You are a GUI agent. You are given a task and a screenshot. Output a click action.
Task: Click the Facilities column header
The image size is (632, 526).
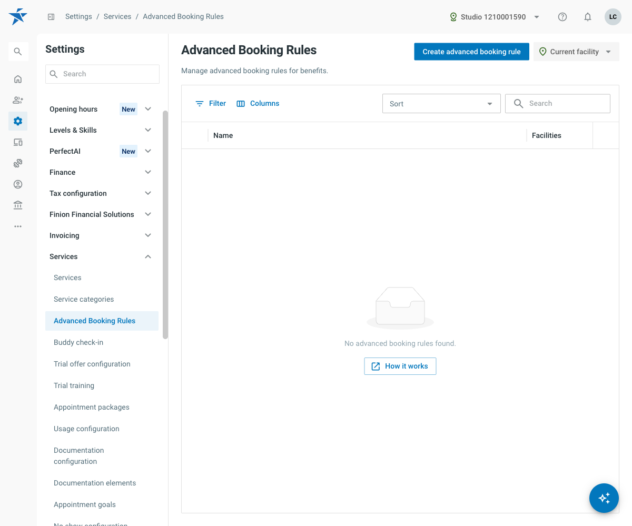pos(559,135)
